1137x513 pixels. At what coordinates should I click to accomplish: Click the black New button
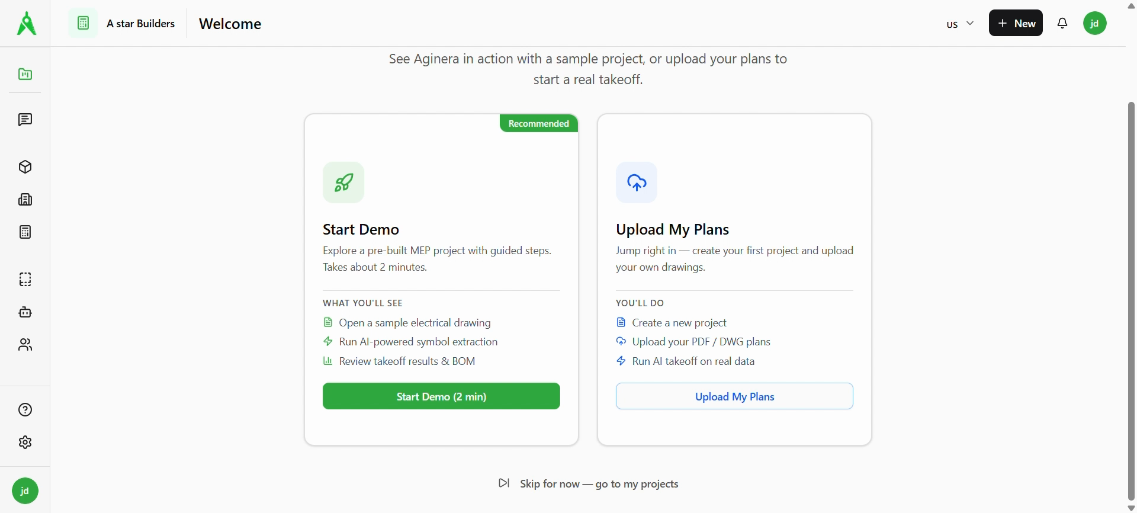pyautogui.click(x=1016, y=24)
